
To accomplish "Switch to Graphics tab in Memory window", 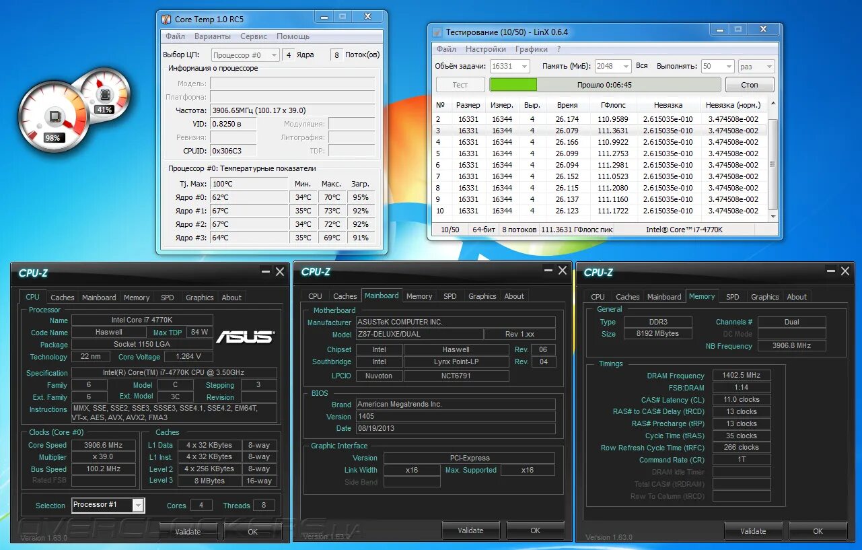I will coord(765,297).
